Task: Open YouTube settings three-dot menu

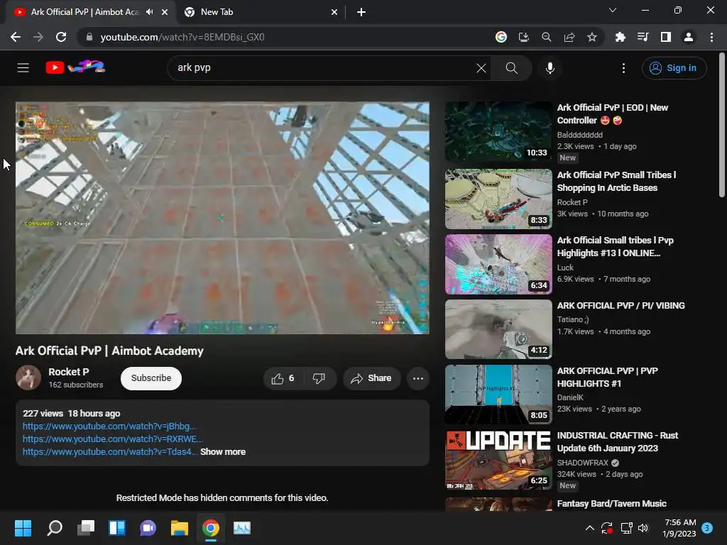Action: (623, 68)
